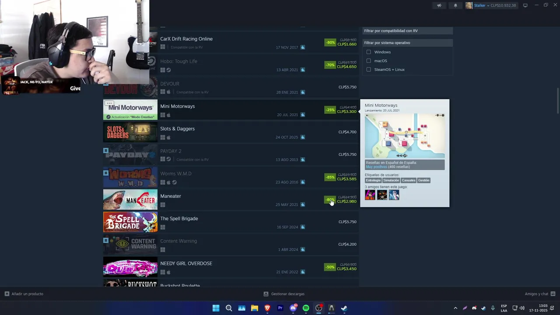Click the Mini Motorways map screenshot in tooltip
Image resolution: width=560 pixels, height=315 pixels.
pos(405,136)
